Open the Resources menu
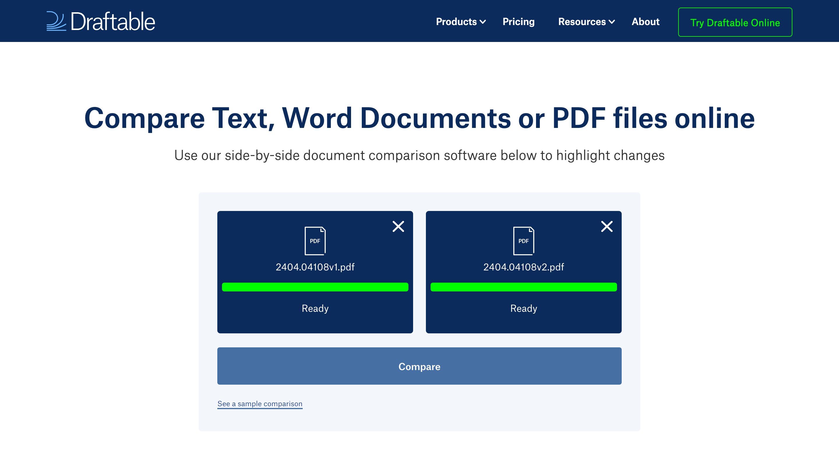The image size is (839, 461). click(582, 22)
